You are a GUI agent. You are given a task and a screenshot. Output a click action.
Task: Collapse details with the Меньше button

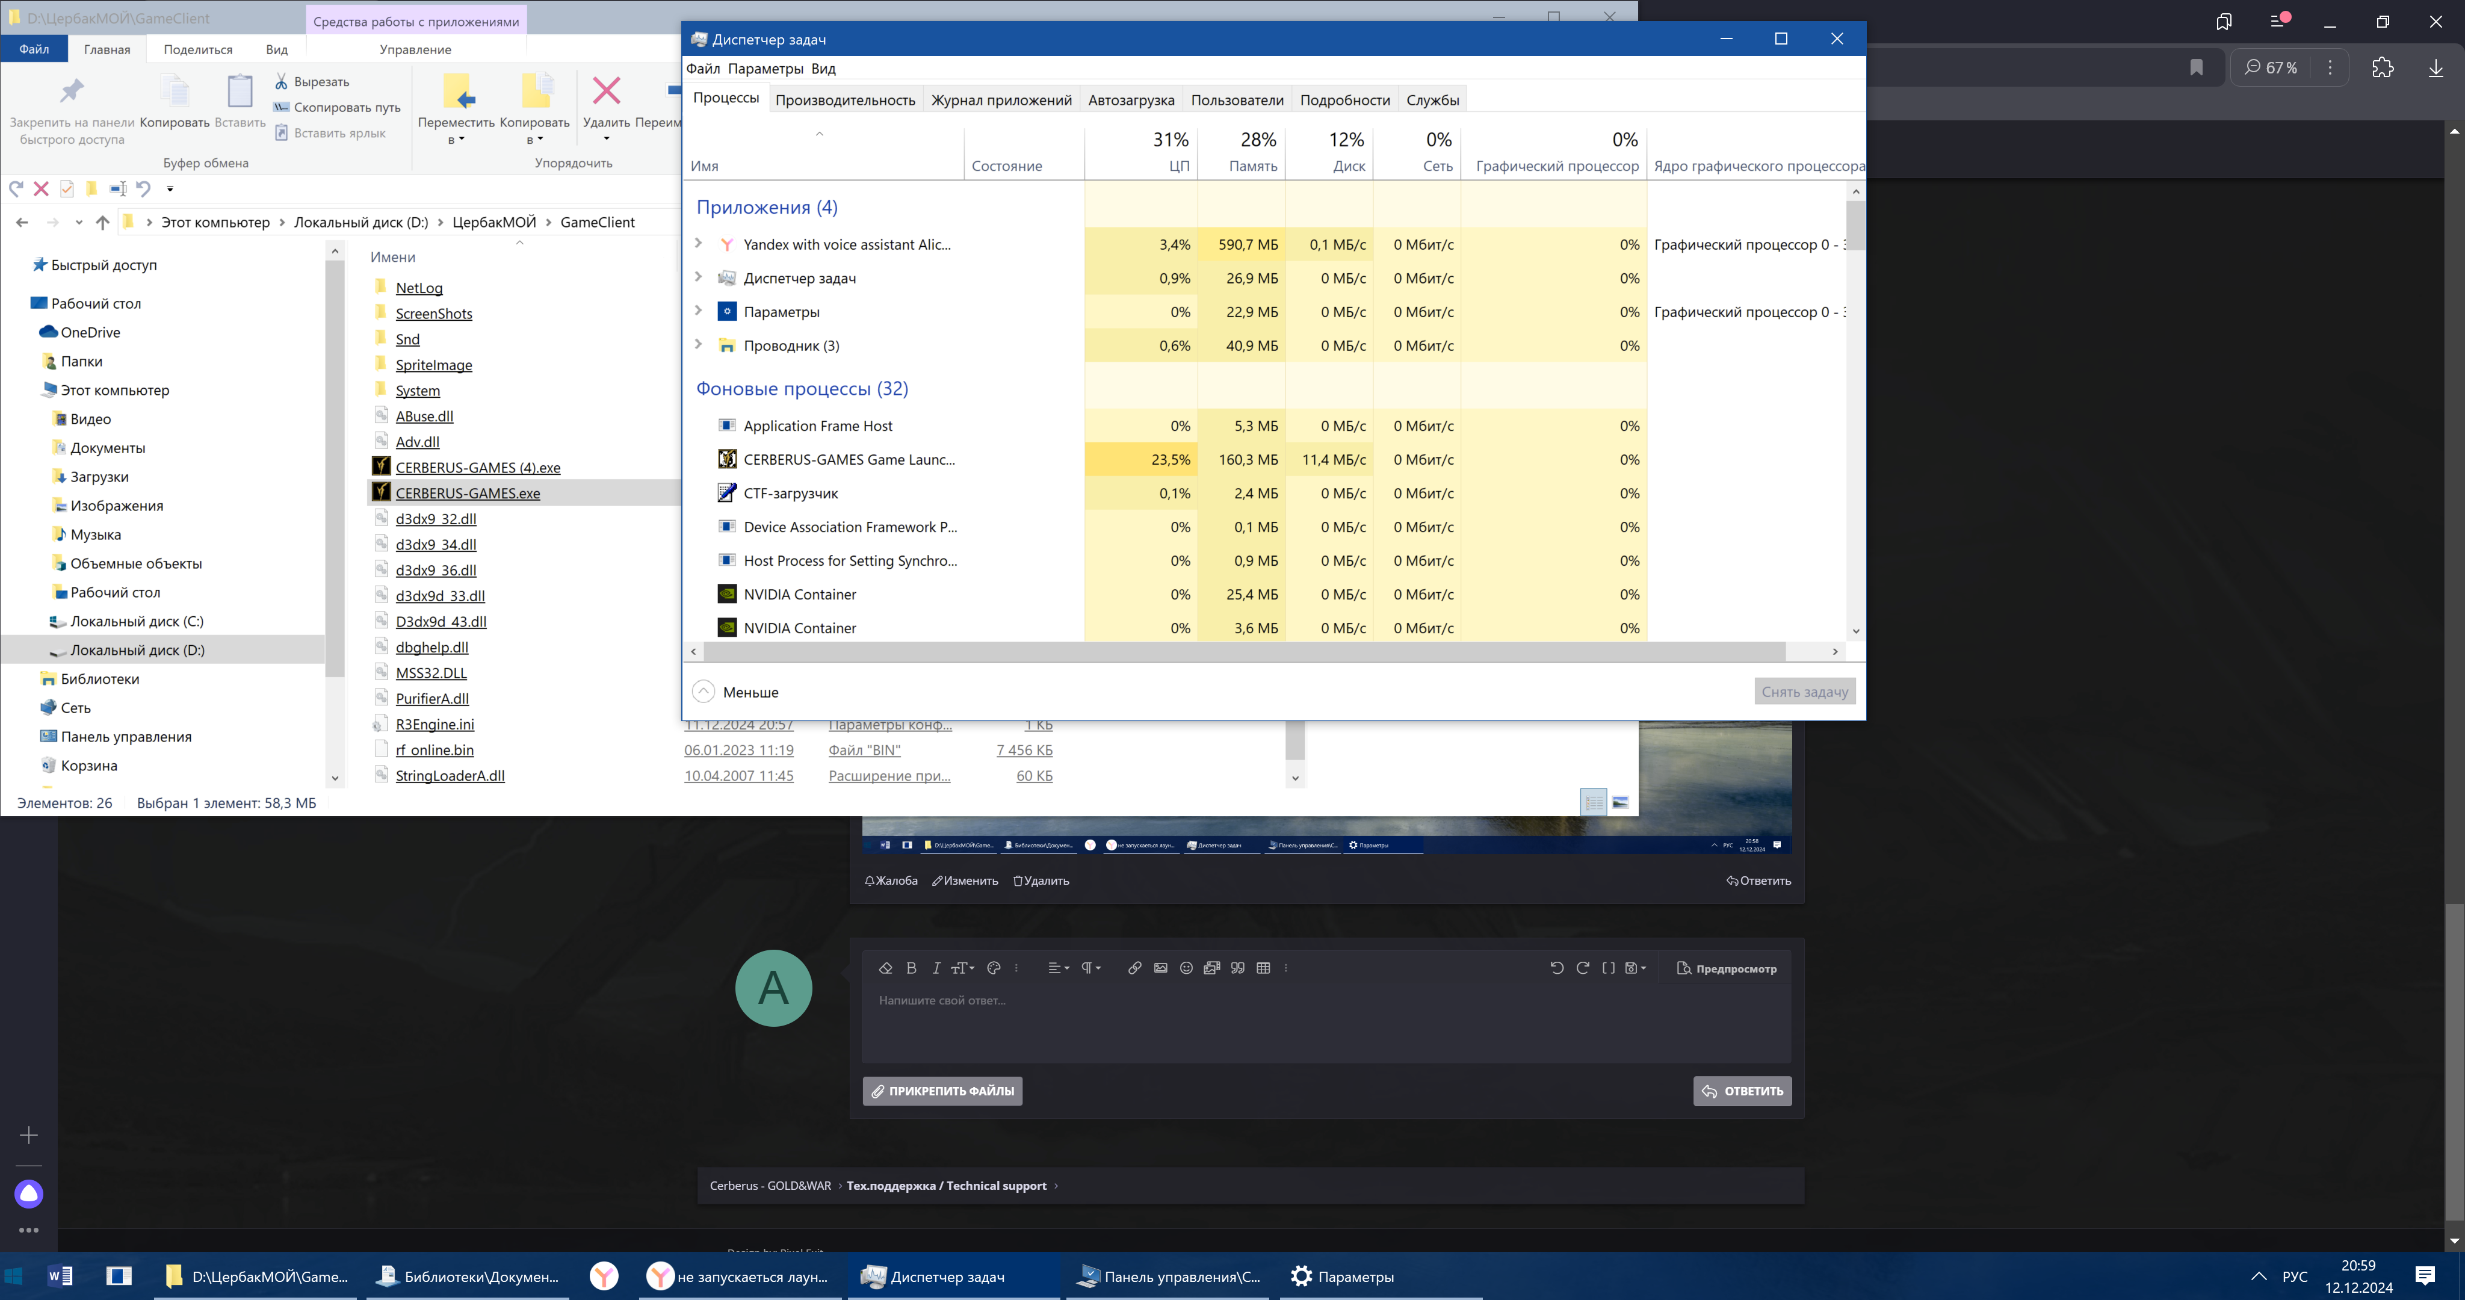(x=735, y=692)
